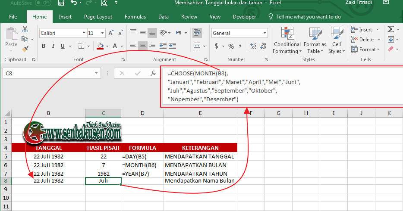Screen dimensions: 403x211
Task: Select cell containing =MONTH(B6)
Action: (142, 165)
